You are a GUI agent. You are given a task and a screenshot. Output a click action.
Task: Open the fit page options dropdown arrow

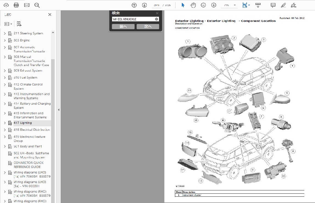[249, 5]
